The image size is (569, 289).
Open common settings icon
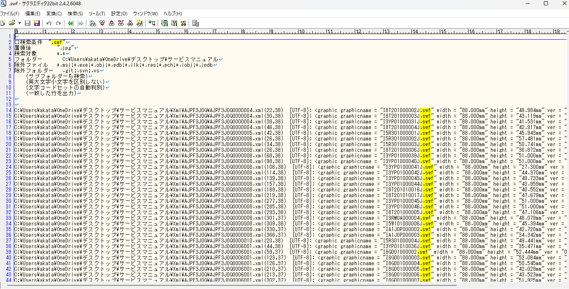pos(183,23)
